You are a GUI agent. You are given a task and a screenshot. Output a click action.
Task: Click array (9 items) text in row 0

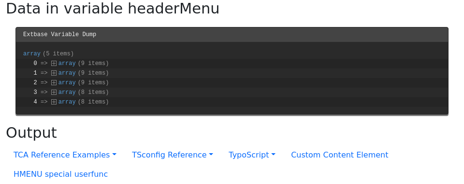(x=84, y=64)
